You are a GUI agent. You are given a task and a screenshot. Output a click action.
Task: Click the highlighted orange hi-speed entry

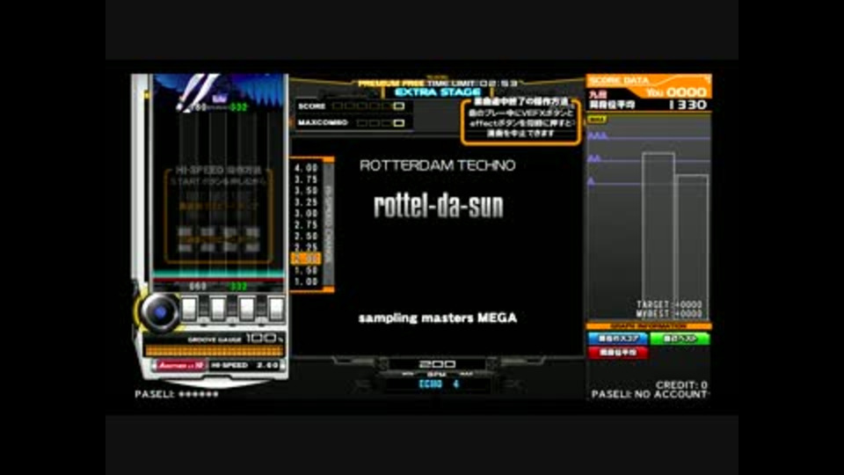click(x=306, y=259)
